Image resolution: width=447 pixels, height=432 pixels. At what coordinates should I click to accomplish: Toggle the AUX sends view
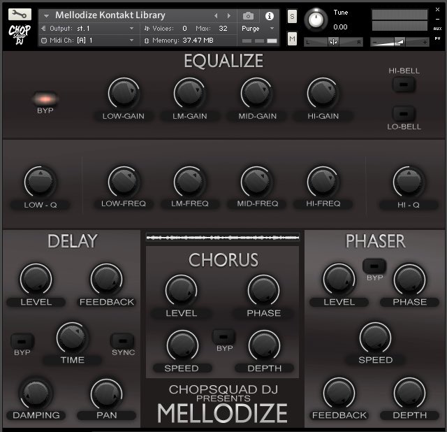coord(437,29)
